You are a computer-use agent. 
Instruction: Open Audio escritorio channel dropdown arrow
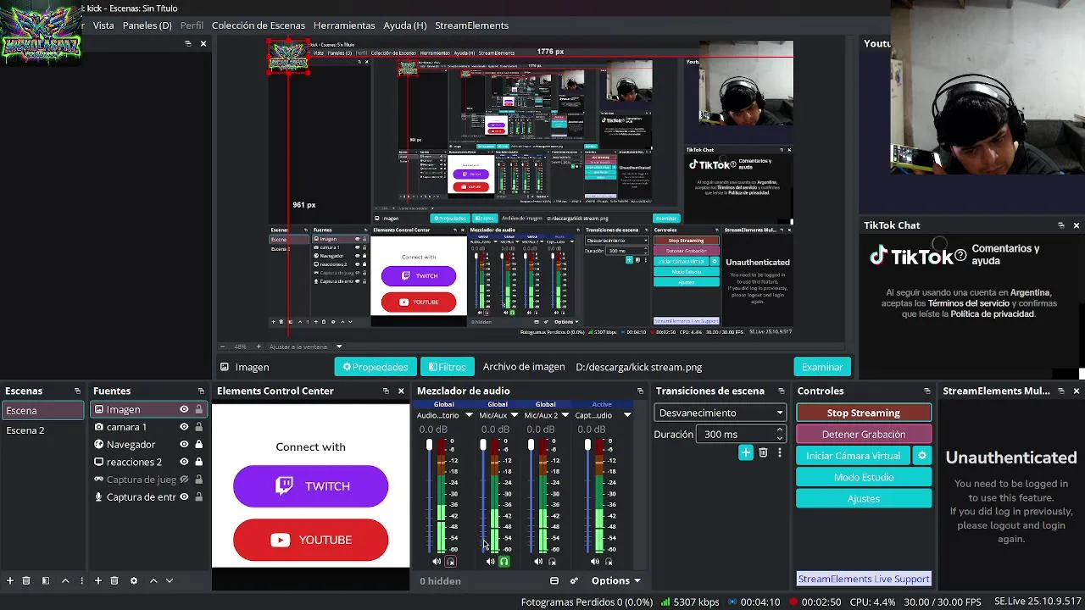tap(469, 415)
